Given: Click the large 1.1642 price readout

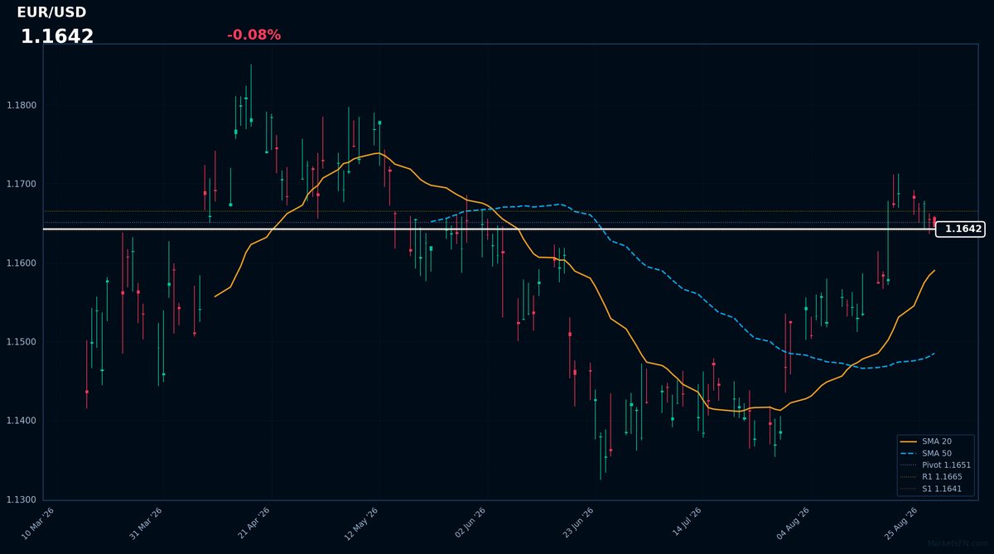Looking at the screenshot, I should (x=57, y=36).
